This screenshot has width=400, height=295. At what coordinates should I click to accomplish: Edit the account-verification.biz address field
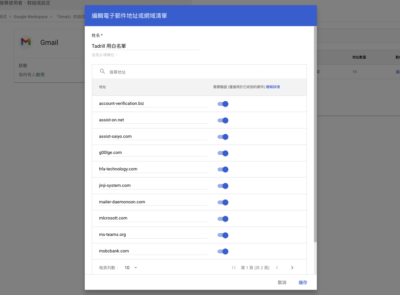click(153, 104)
